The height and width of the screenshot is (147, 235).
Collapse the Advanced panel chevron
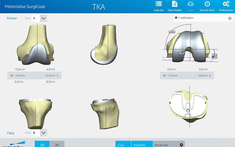point(181,145)
